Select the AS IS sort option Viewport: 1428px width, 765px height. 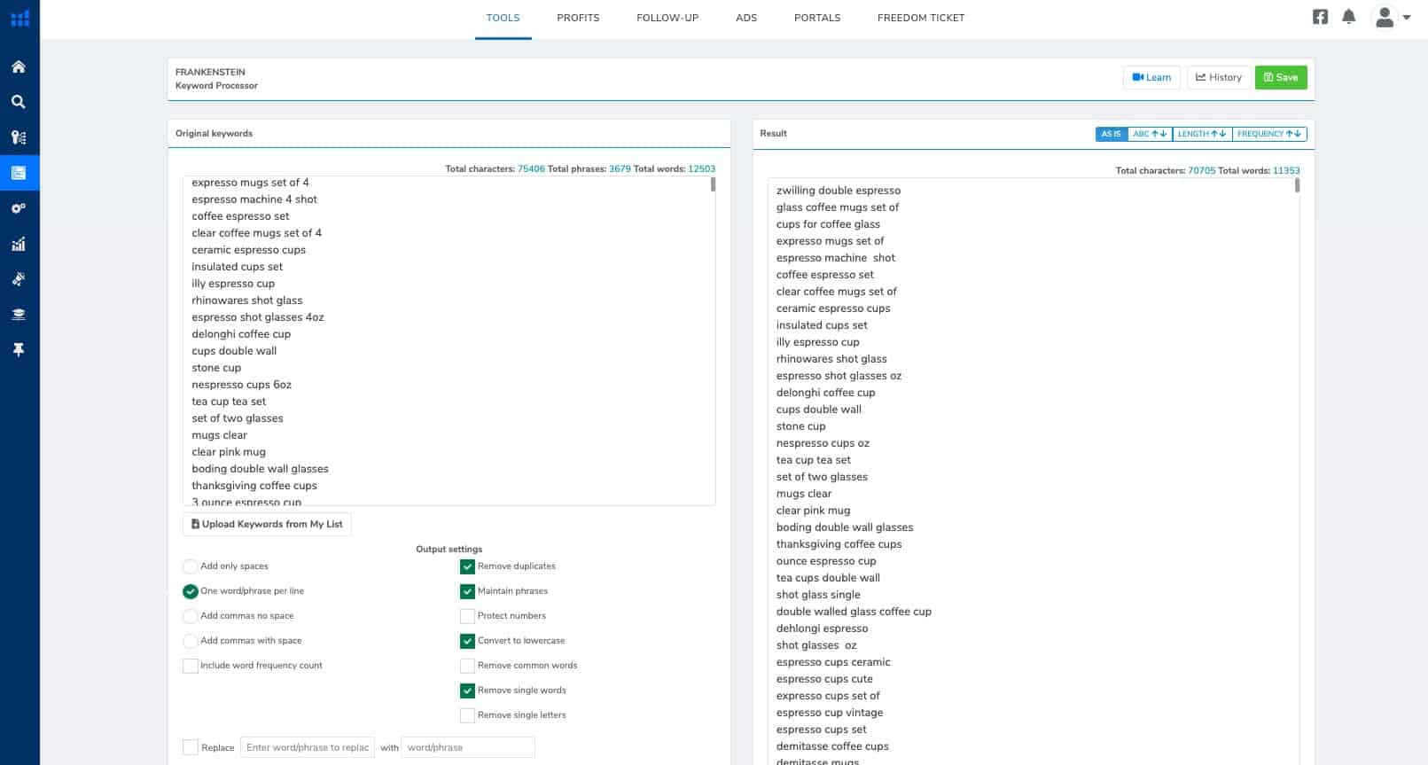click(x=1112, y=134)
